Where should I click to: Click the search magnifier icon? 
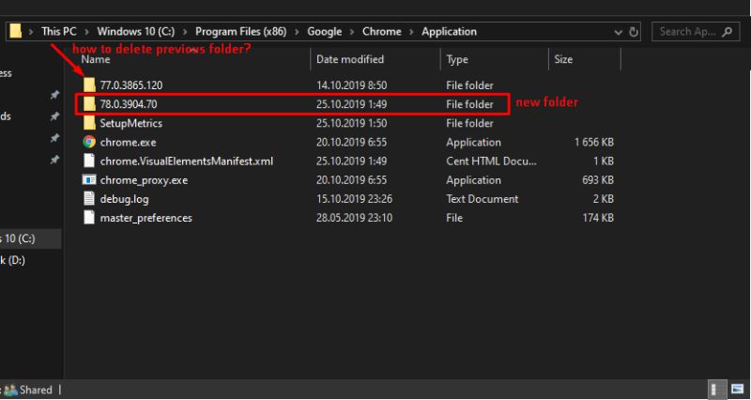pos(727,32)
